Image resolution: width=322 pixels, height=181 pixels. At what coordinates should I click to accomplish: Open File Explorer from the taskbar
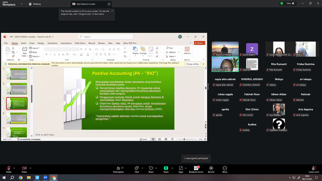coord(29,177)
